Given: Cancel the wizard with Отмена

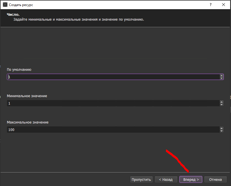Looking at the screenshot, I should 216,179.
